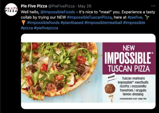159x113 pixels.
Task: Click the New Impossible Tuscan Pizza banner
Action: (129, 58)
